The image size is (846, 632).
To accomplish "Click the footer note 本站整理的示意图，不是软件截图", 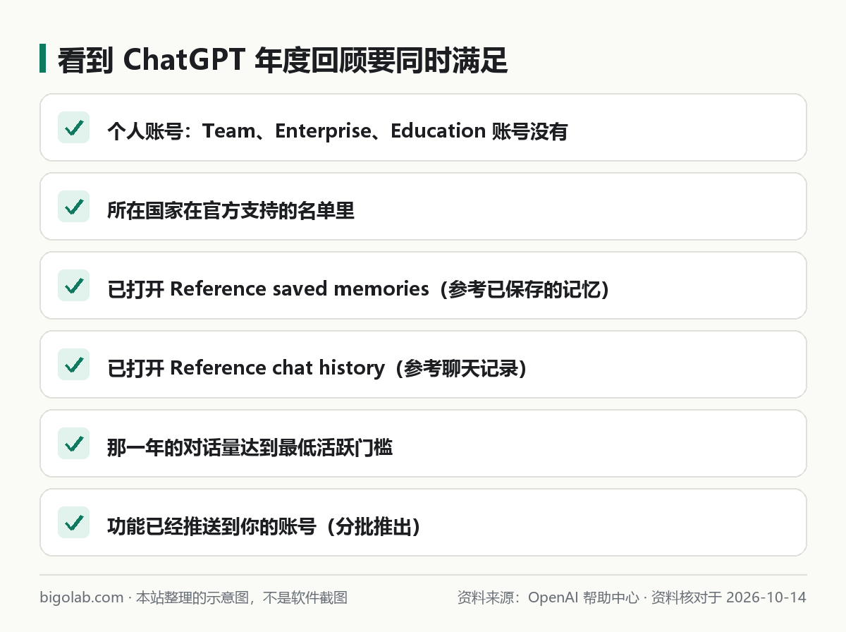I will tap(241, 598).
